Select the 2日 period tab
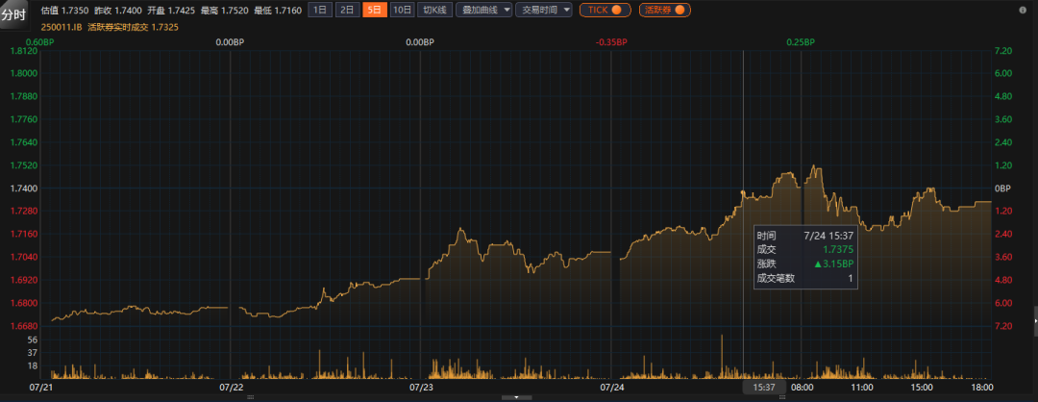1038x402 pixels. 347,10
